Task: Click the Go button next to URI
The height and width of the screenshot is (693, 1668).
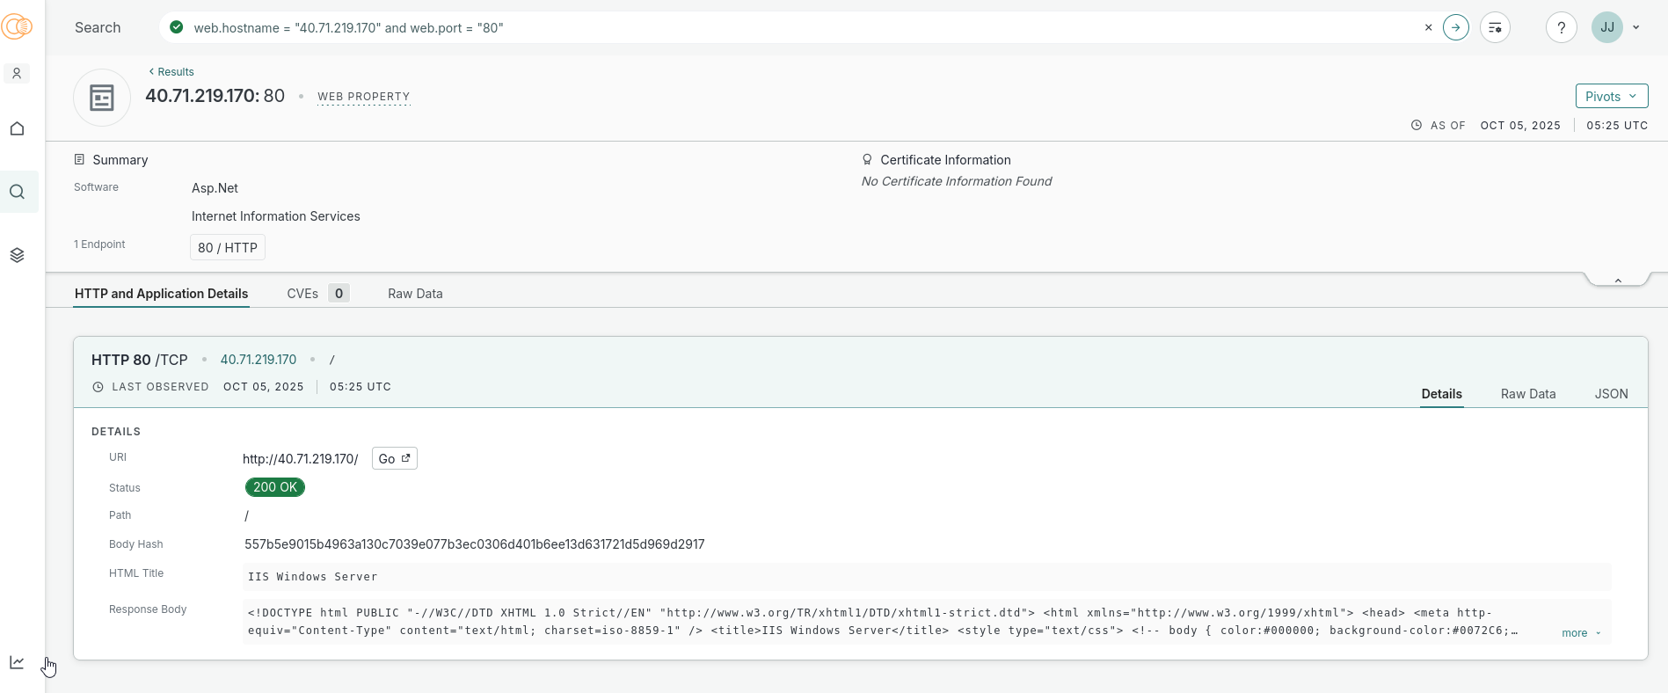Action: [394, 458]
